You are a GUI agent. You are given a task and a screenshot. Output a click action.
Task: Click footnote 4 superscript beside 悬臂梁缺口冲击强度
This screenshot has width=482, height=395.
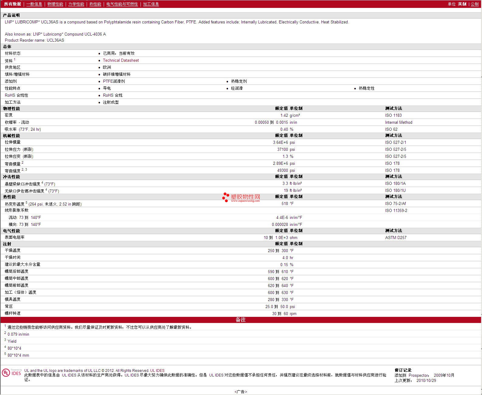42,182
